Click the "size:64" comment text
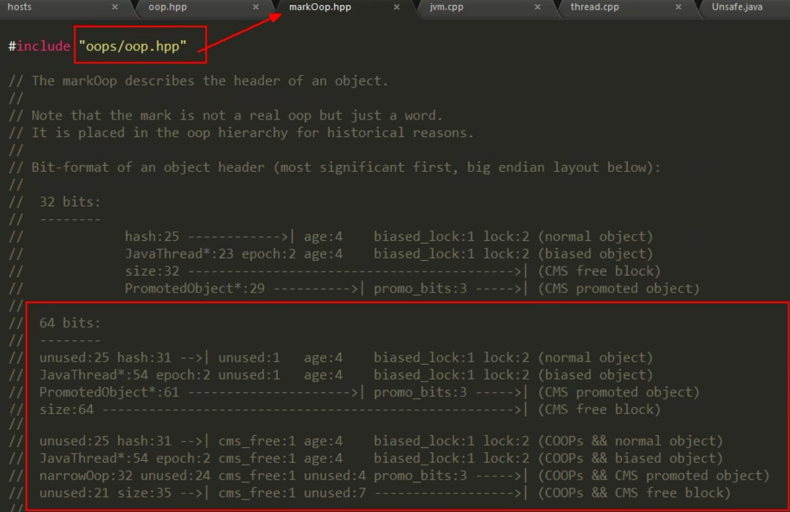Image resolution: width=790 pixels, height=512 pixels. coord(66,410)
